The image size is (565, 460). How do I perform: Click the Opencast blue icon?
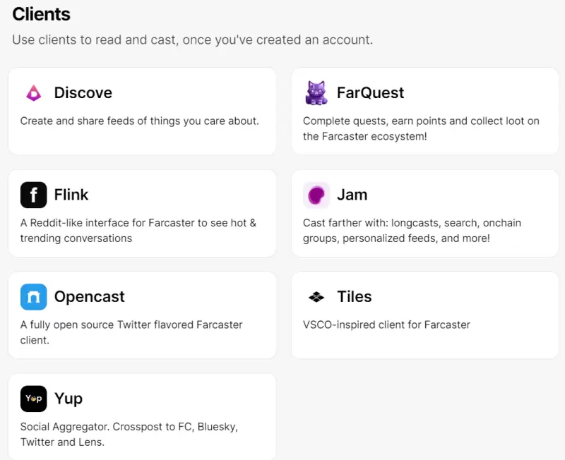click(33, 297)
